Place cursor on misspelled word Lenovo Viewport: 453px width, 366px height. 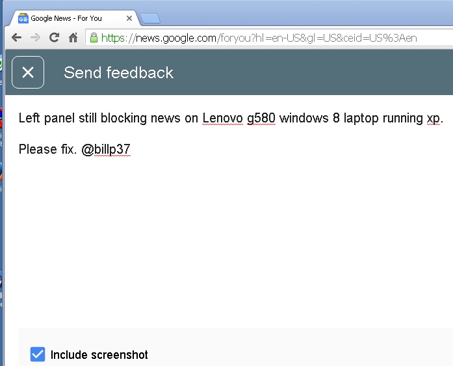[x=222, y=118]
